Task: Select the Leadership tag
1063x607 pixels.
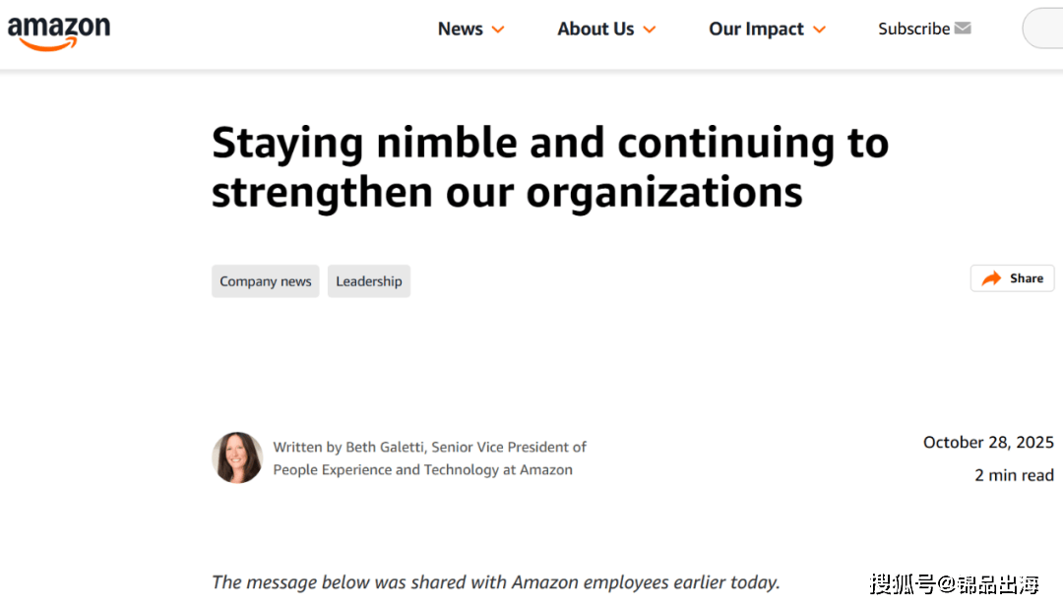Action: tap(369, 281)
